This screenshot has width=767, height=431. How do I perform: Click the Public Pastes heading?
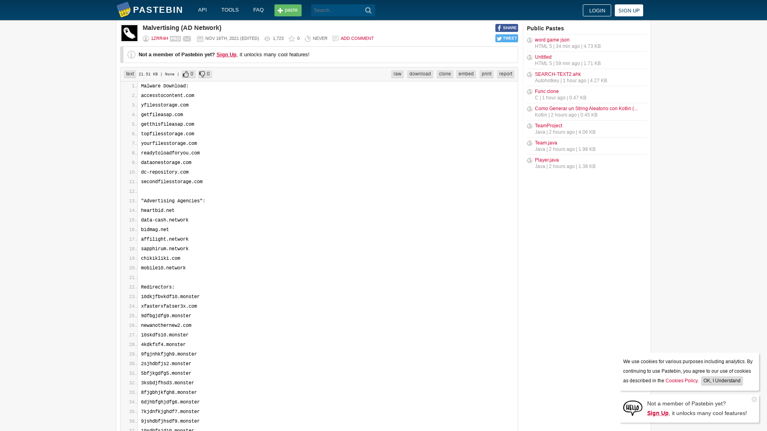click(545, 28)
